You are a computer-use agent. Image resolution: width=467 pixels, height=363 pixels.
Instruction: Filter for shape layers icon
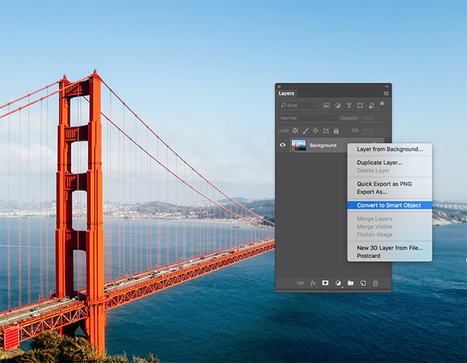(360, 105)
